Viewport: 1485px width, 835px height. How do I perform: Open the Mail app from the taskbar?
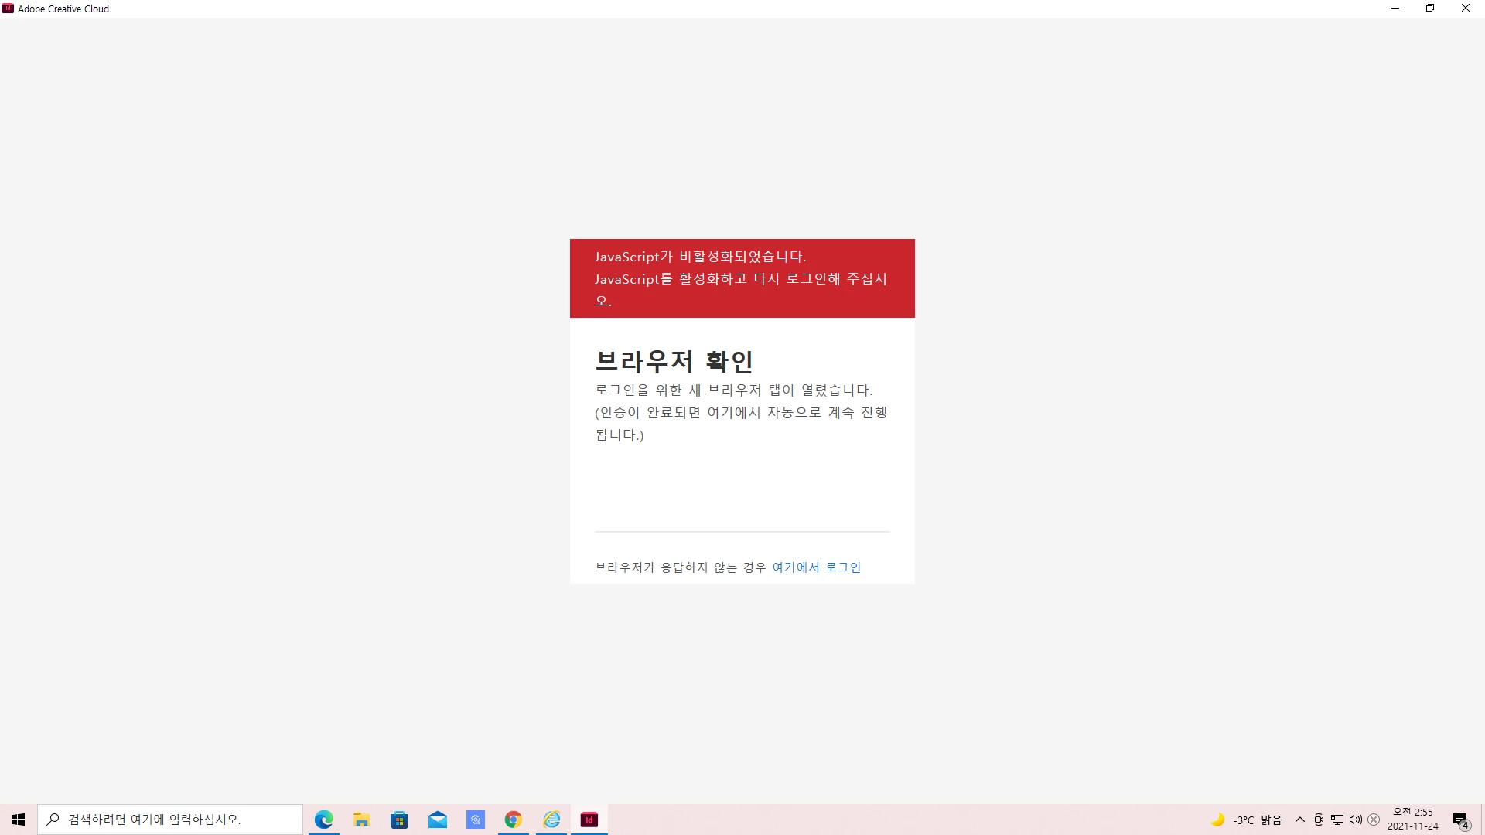tap(437, 820)
